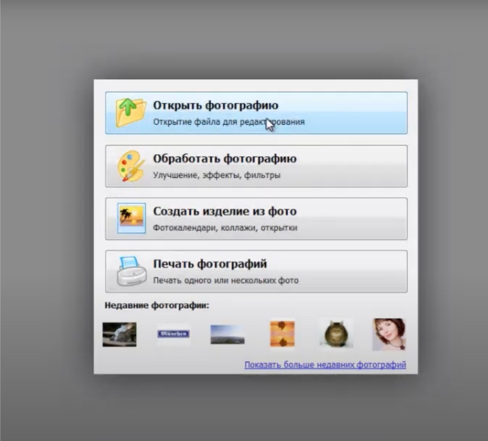Open recent orange sunset reflection thumbnail
The image size is (488, 441).
pos(282,334)
